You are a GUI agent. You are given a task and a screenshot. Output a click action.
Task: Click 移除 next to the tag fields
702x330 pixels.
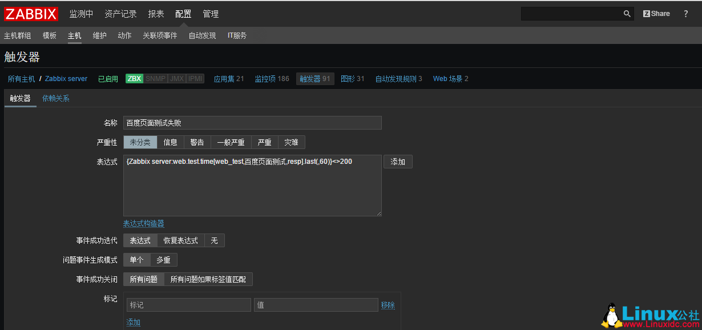coord(388,305)
